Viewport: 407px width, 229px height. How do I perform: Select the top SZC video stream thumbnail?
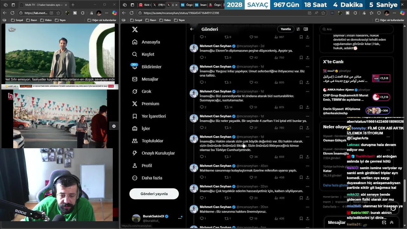(60, 54)
